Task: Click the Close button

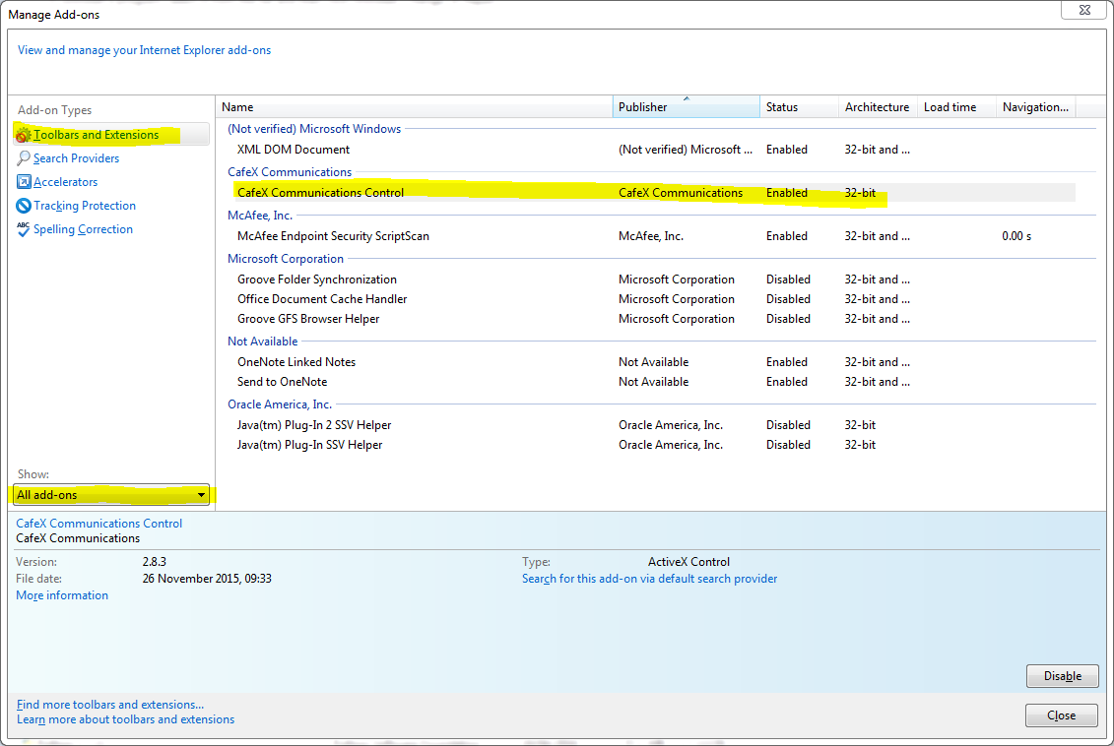Action: tap(1062, 715)
